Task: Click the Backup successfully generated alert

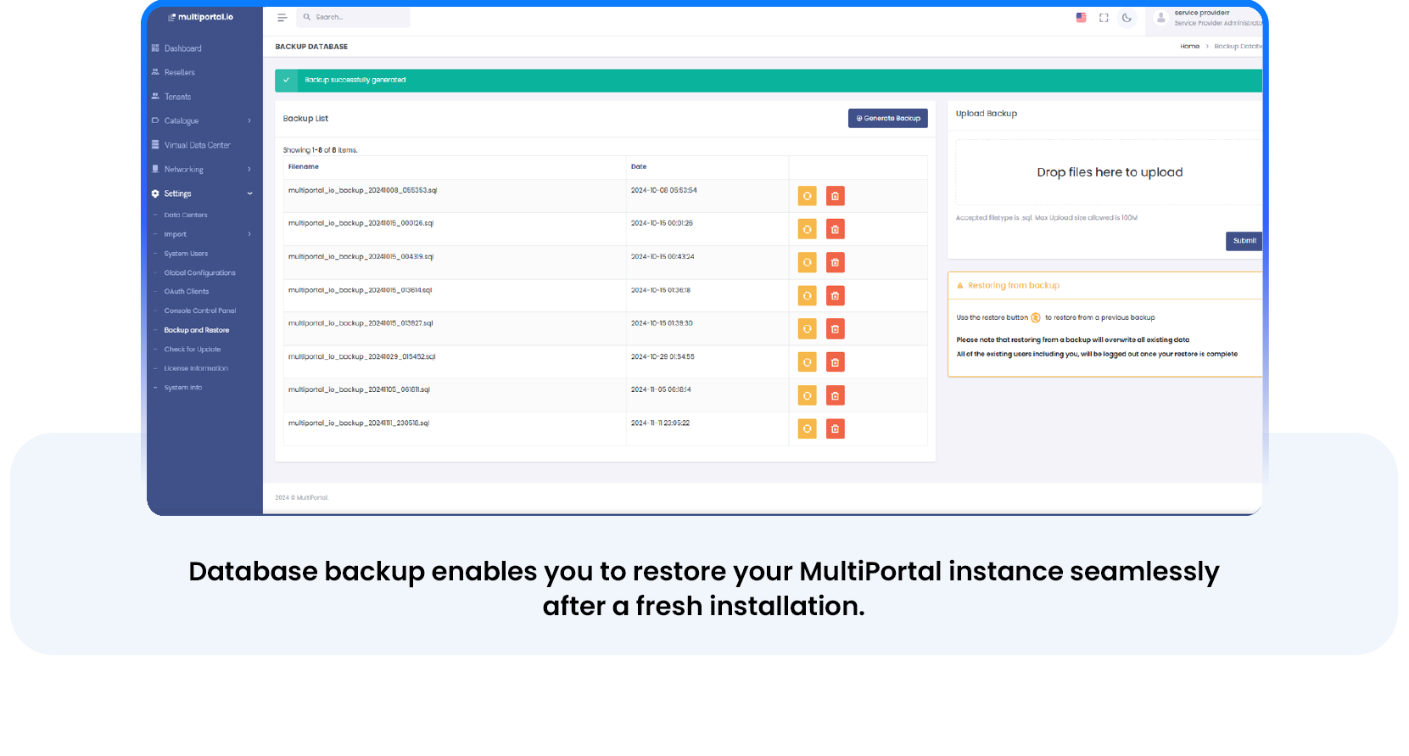Action: (x=769, y=81)
